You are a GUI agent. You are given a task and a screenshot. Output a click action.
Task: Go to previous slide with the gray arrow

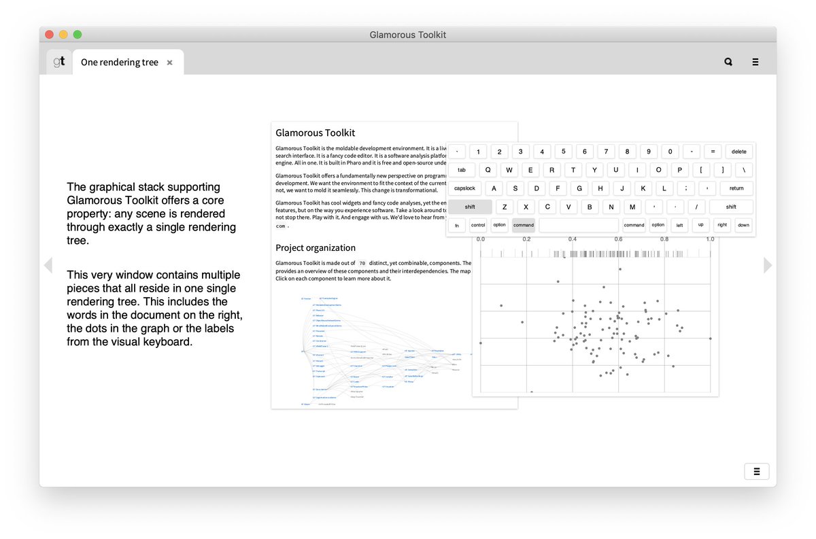[x=48, y=265]
